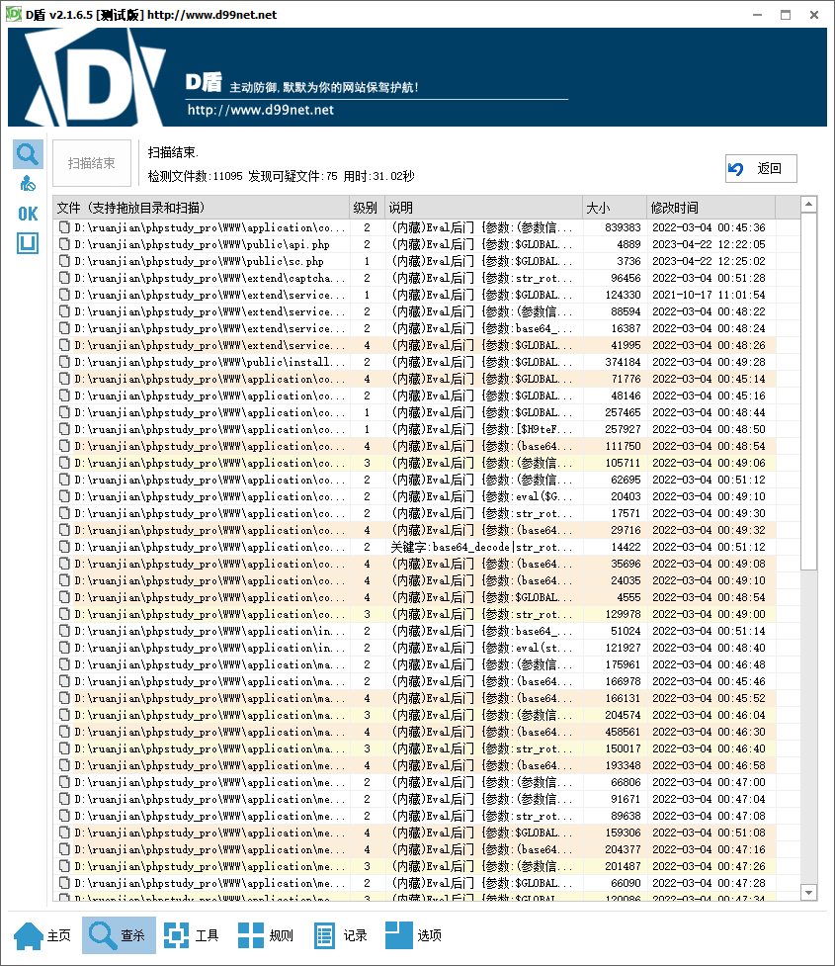This screenshot has width=835, height=966.
Task: Click the date 2022-03-04 00:46:04
Action: pyautogui.click(x=709, y=715)
